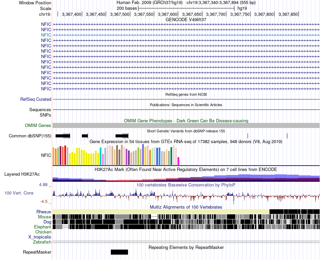Select the X_tropicalis alignment row label
Screen dimensions: 320x260
pos(40,237)
